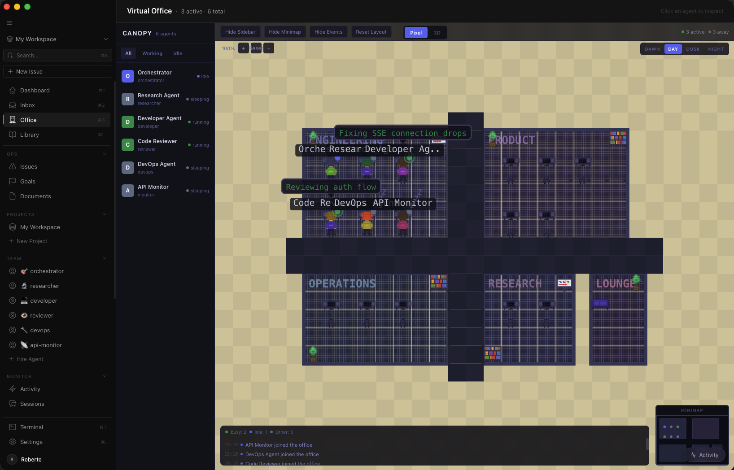
Task: Click the New Issue button
Action: [57, 71]
